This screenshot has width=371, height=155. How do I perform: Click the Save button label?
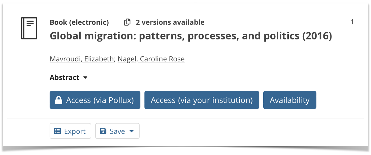(117, 131)
